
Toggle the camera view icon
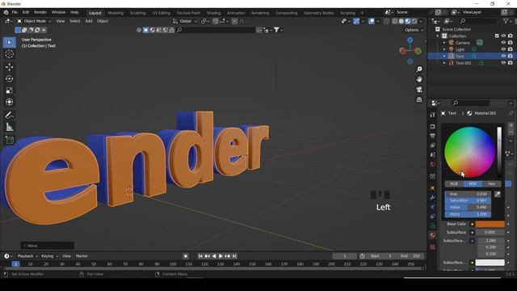(x=419, y=90)
